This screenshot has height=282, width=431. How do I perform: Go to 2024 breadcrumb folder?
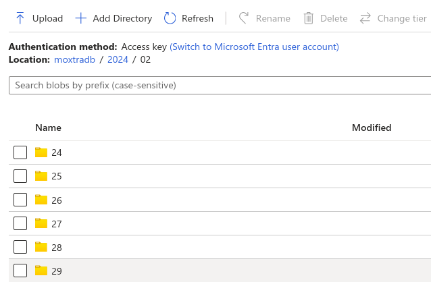coord(118,59)
